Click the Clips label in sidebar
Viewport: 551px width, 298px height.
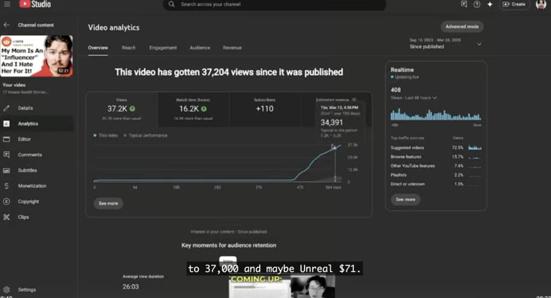point(24,217)
